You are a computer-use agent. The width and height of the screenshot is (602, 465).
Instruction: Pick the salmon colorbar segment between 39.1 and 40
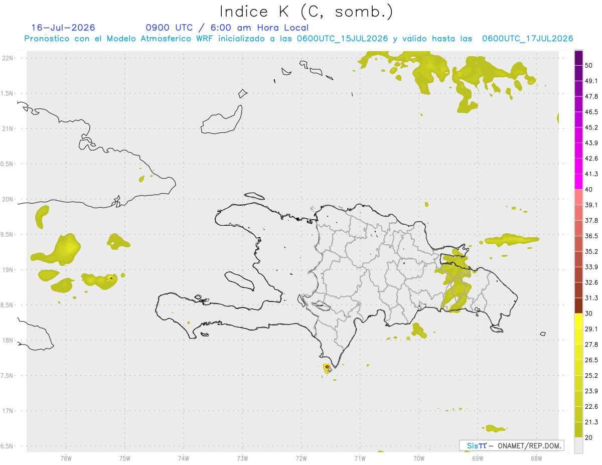pyautogui.click(x=578, y=197)
